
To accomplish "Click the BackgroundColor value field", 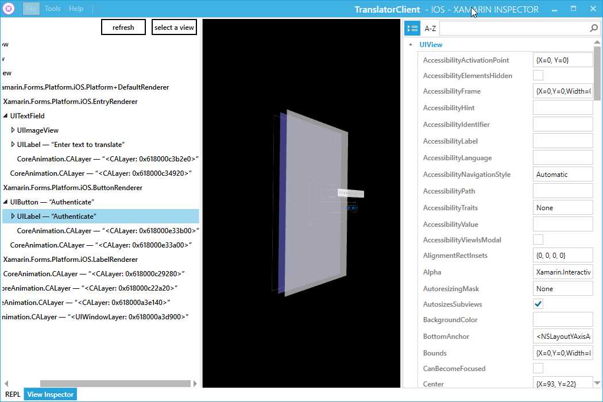I will pos(563,320).
